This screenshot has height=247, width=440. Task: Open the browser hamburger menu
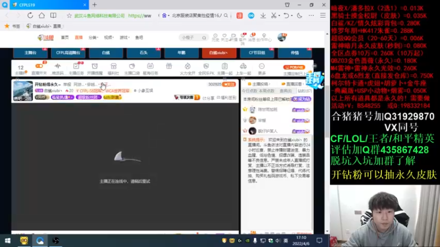[323, 16]
